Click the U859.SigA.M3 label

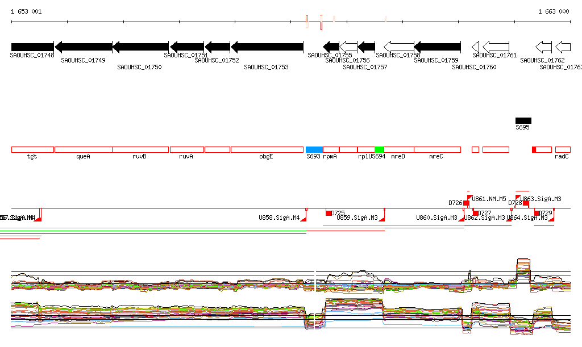click(x=357, y=218)
